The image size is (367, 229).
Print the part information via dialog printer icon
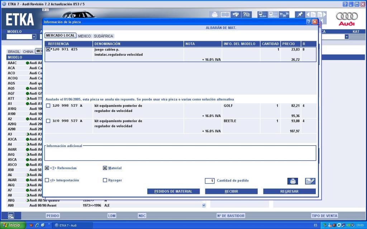coord(292,181)
